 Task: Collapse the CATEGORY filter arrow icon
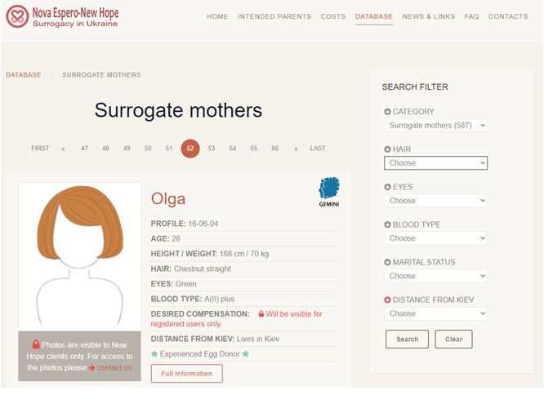click(387, 112)
